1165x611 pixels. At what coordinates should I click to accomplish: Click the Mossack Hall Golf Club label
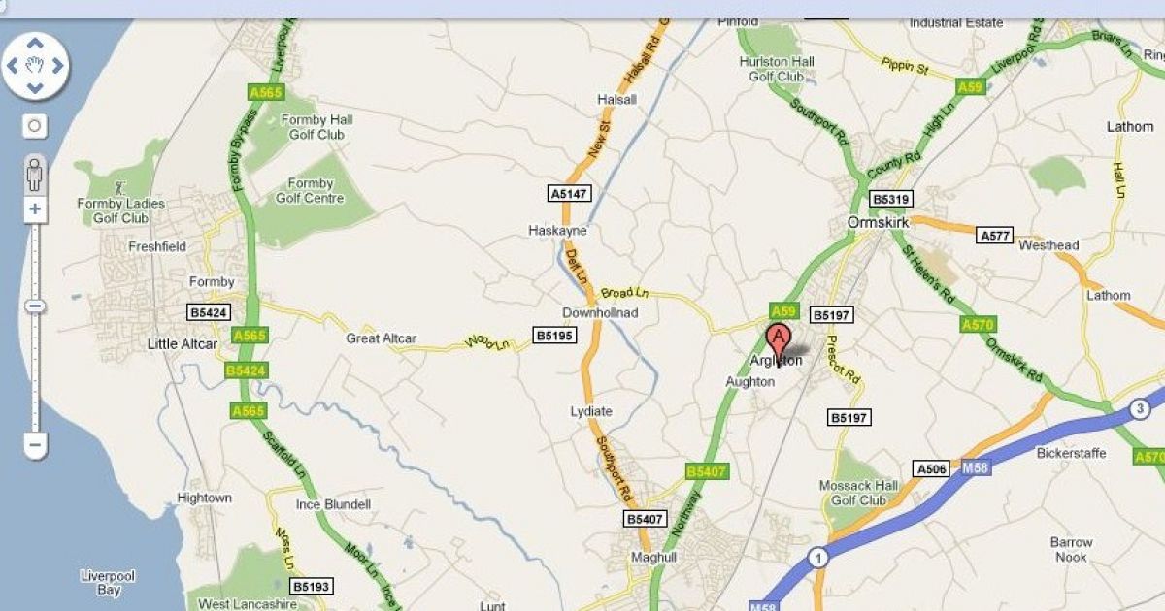pyautogui.click(x=858, y=493)
